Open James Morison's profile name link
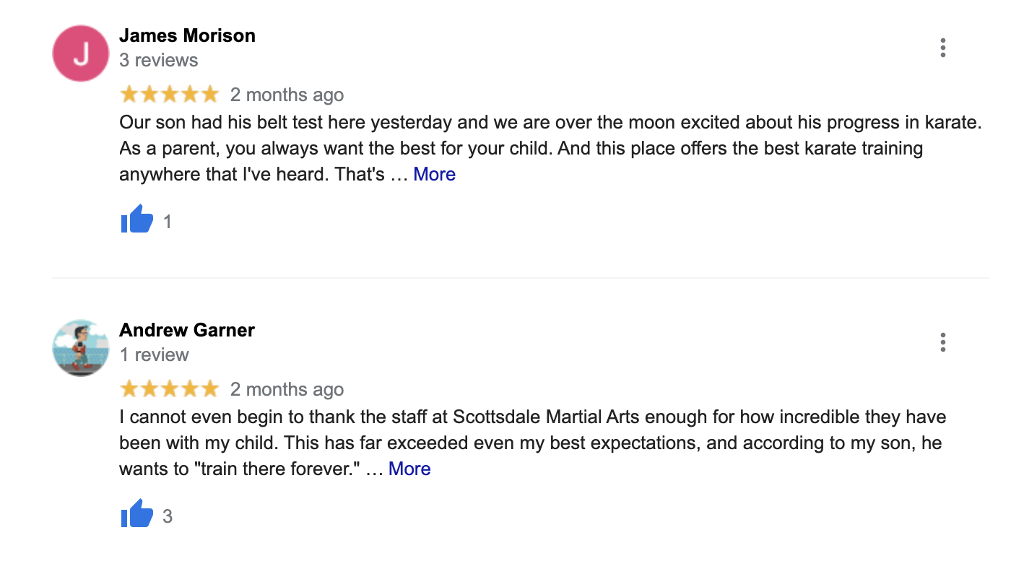Image resolution: width=1011 pixels, height=569 pixels. point(187,35)
